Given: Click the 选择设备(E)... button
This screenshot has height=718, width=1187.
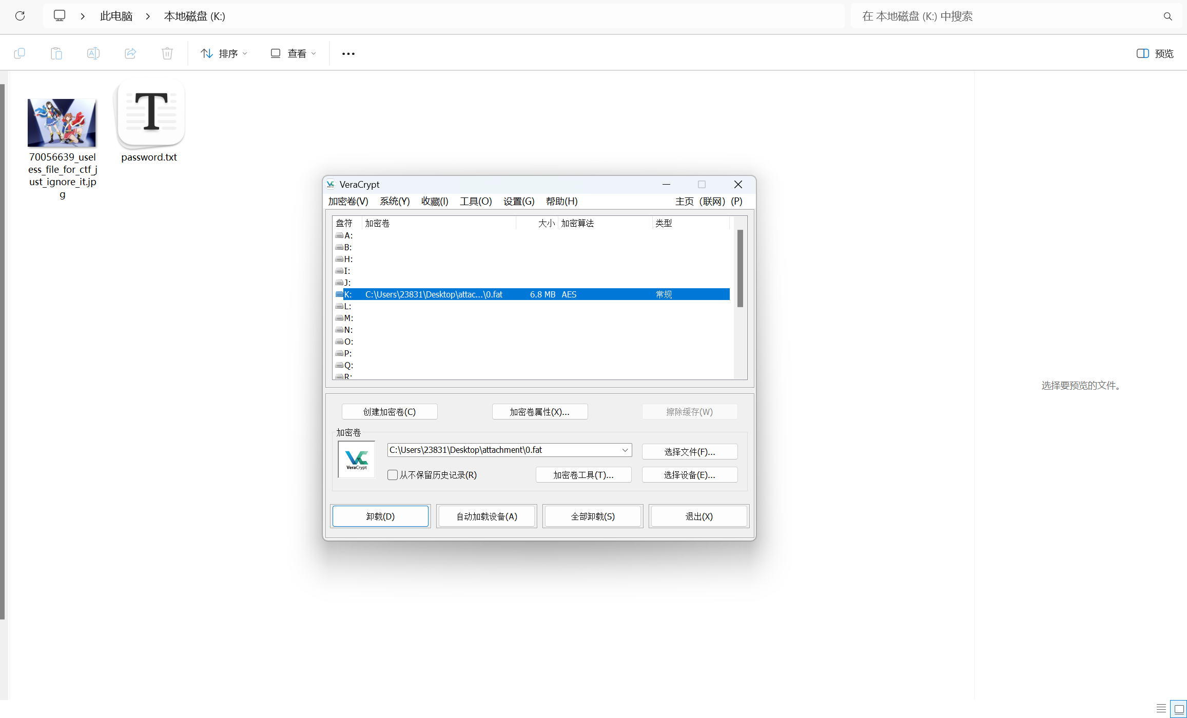Looking at the screenshot, I should 690,475.
